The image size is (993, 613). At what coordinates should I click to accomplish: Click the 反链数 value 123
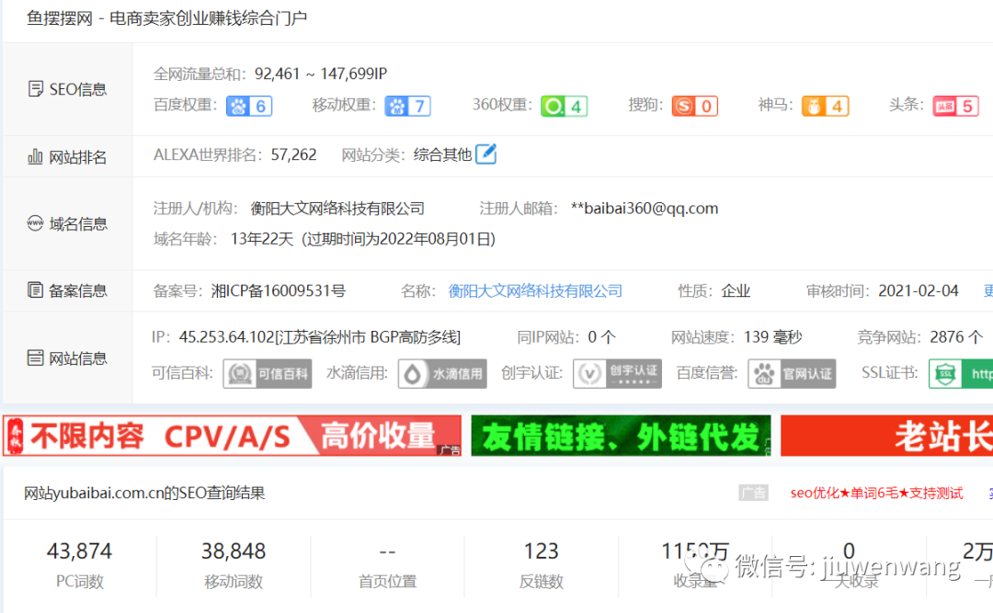[542, 551]
